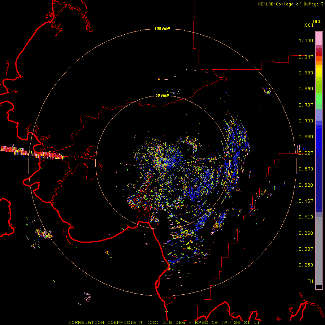The image size is (325, 325).
Task: Click the 0.627 scale value
Action: click(x=306, y=153)
